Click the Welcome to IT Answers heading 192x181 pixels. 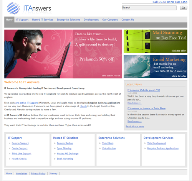tap(22, 82)
